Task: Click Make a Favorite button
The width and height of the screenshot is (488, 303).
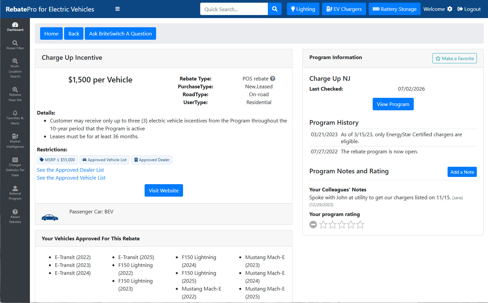Action: coord(454,58)
